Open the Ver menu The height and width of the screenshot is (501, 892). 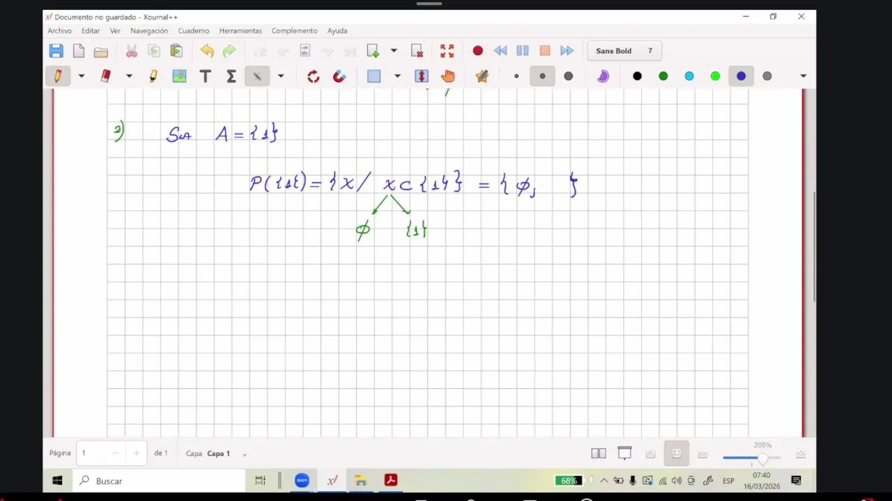(115, 31)
